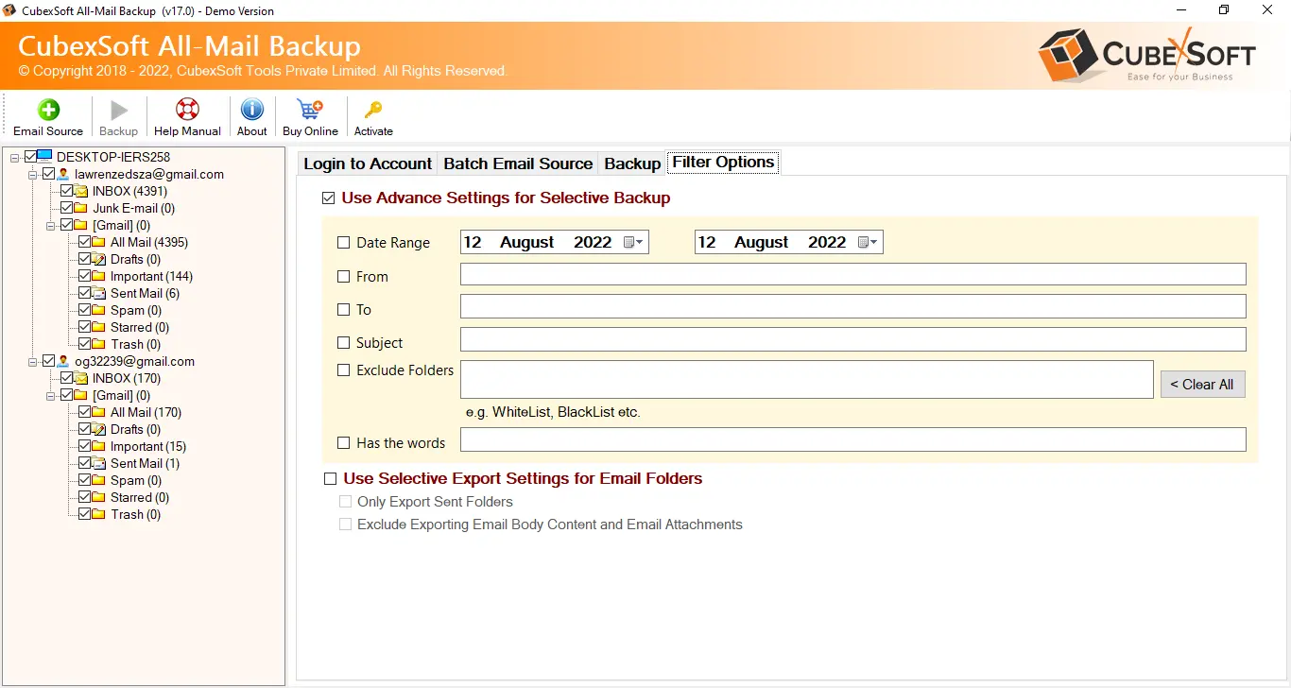
Task: Open the end date calendar dropdown
Action: (869, 243)
